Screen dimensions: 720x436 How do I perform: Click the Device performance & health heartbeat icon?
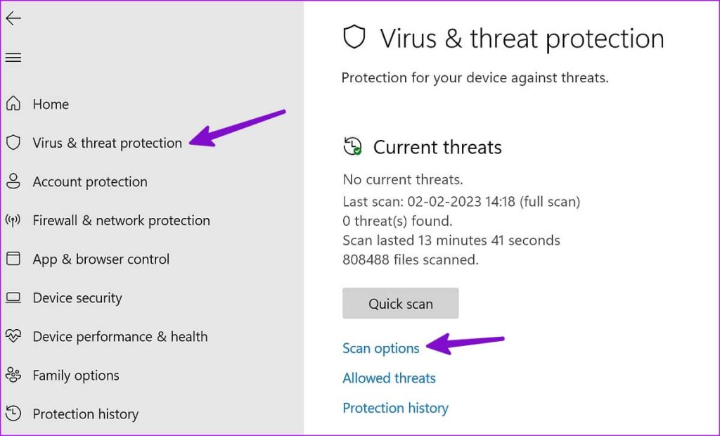point(13,336)
